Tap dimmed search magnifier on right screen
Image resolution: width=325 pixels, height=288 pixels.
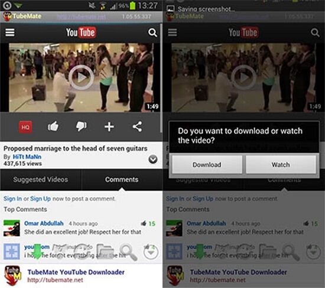pyautogui.click(x=315, y=32)
